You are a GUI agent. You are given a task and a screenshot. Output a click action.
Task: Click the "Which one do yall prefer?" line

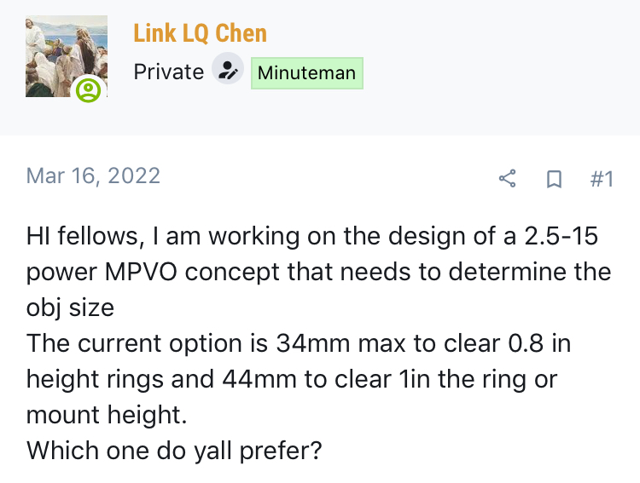(x=174, y=451)
